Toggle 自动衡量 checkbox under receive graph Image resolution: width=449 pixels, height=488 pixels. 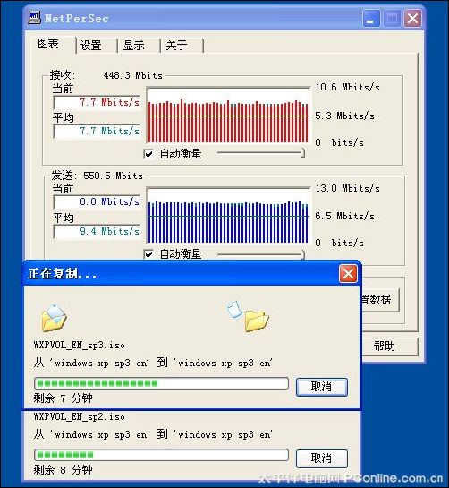(149, 154)
